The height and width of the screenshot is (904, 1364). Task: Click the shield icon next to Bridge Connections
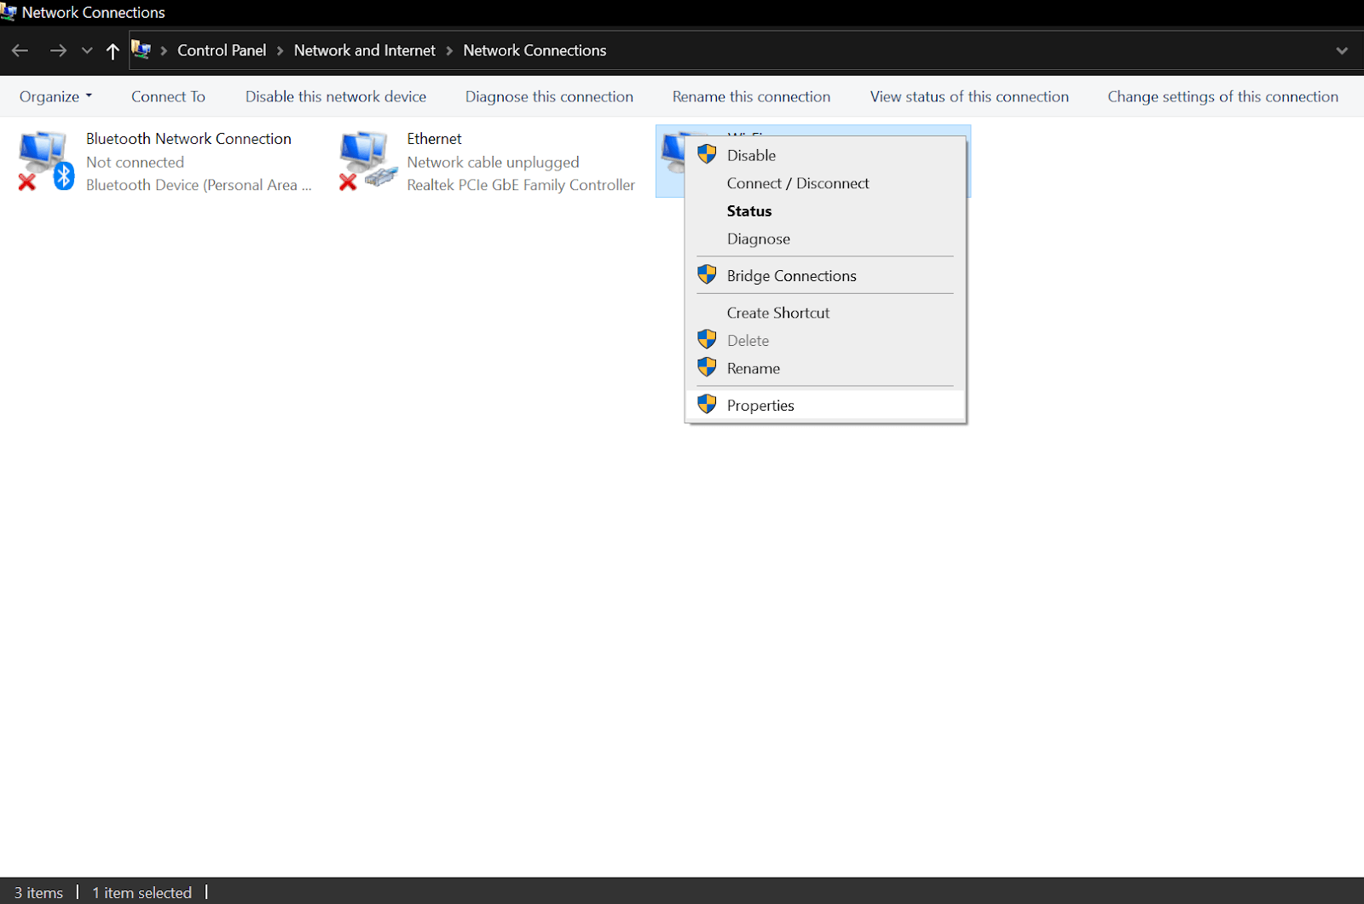click(x=707, y=274)
